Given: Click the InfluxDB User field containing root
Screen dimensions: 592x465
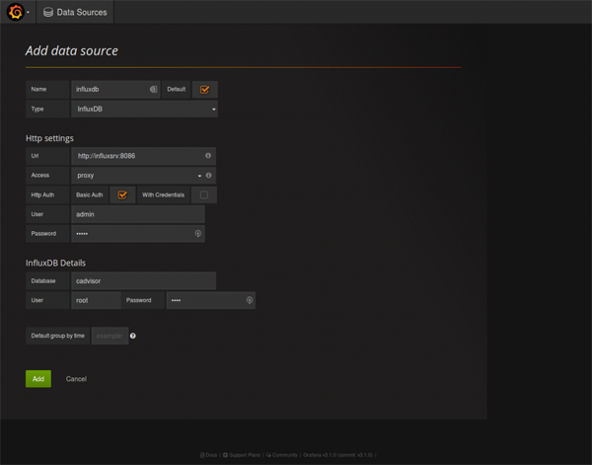Looking at the screenshot, I should 96,300.
